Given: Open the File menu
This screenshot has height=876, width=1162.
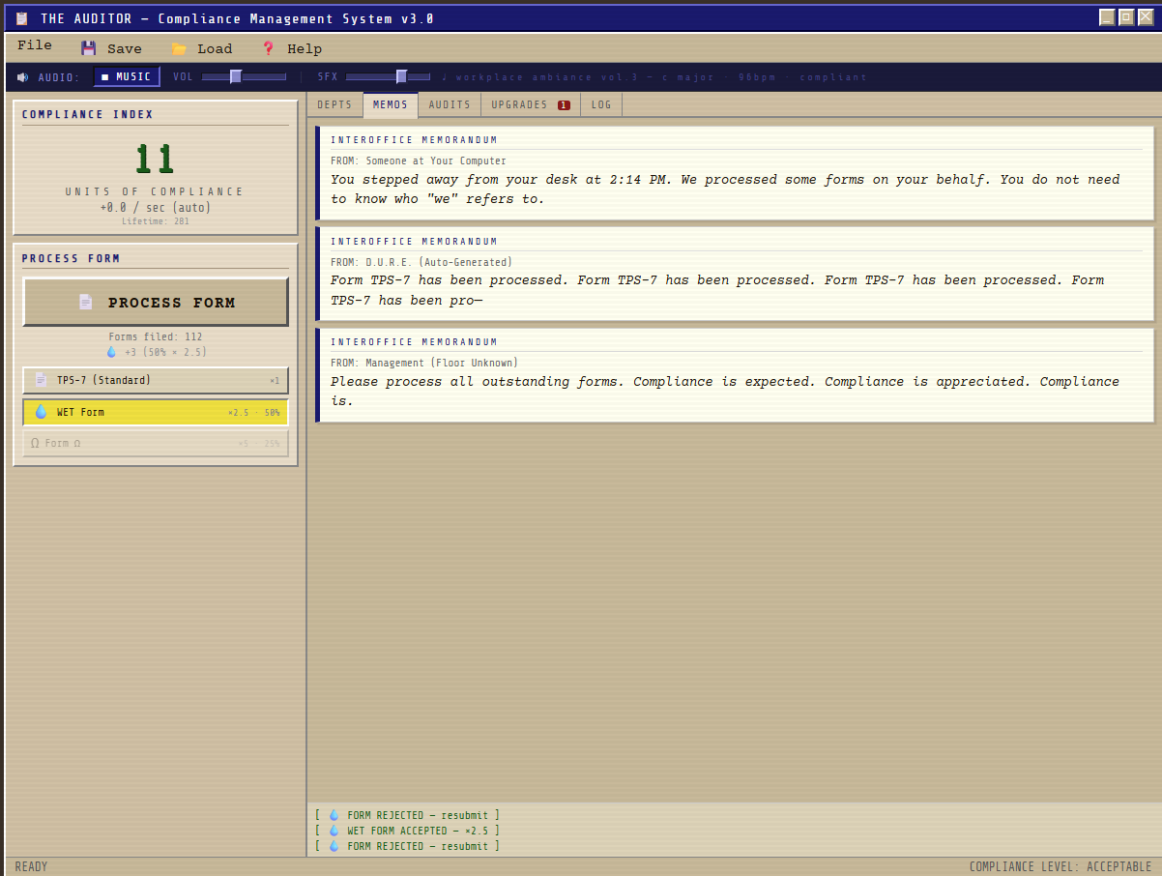Looking at the screenshot, I should point(35,45).
